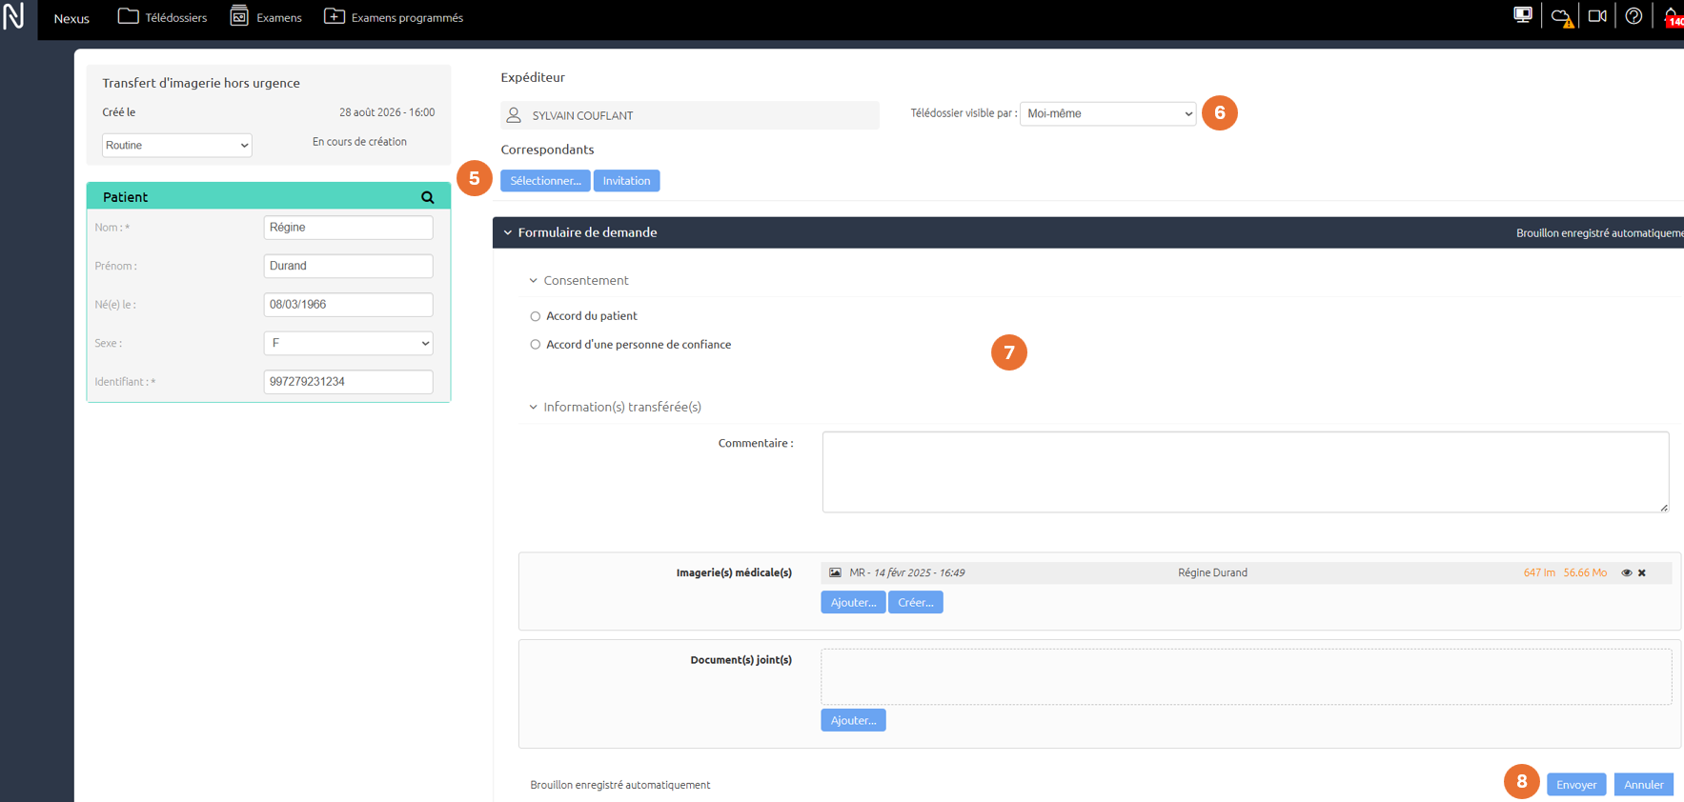Click Envoyer to send the request

click(1576, 785)
